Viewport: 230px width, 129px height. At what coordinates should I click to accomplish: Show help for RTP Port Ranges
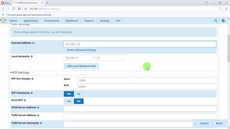33,79
